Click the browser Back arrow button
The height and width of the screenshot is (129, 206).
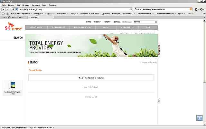pos(3,9)
